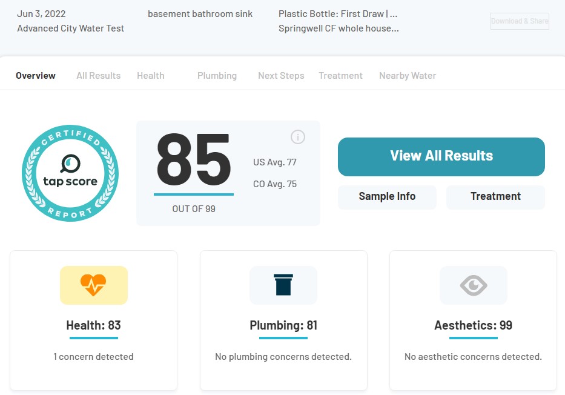Click the Treatment button below View All Results
This screenshot has width=565, height=395.
point(495,197)
